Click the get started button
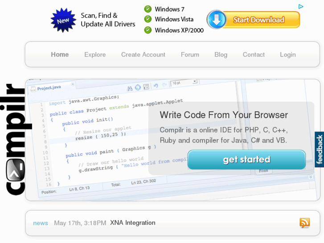 coord(246,160)
